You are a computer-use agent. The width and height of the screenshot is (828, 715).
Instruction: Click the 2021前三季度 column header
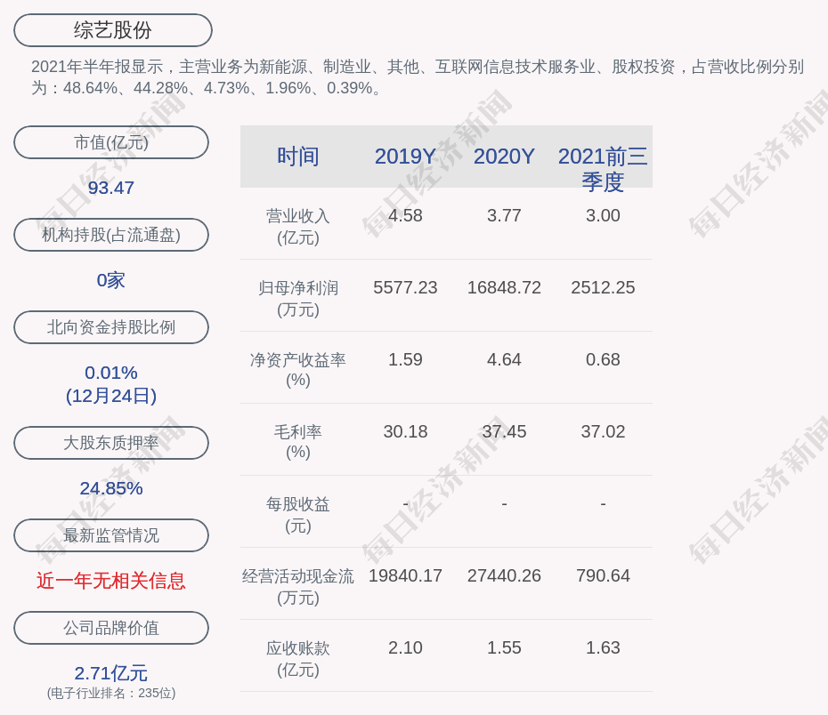pyautogui.click(x=603, y=168)
